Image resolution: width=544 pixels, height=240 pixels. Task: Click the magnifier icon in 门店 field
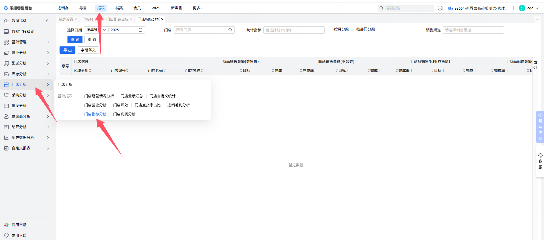pos(230,30)
